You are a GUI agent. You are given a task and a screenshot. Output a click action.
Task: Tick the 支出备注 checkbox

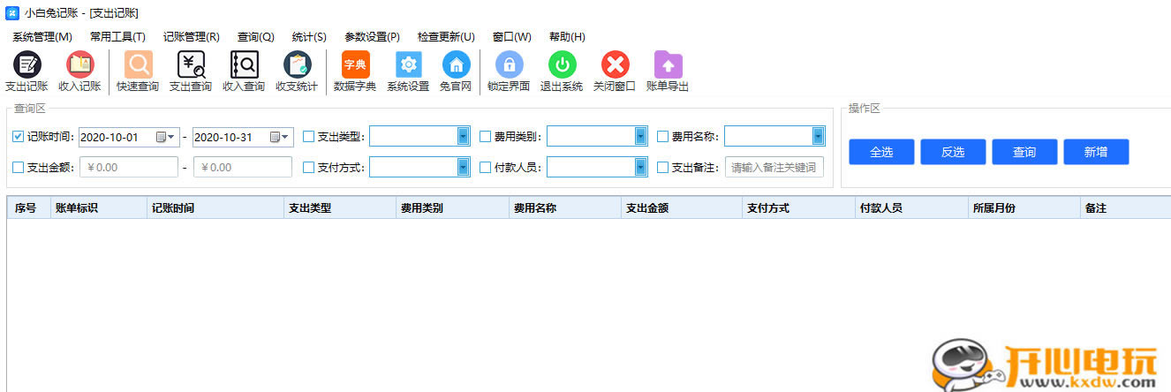pyautogui.click(x=663, y=167)
